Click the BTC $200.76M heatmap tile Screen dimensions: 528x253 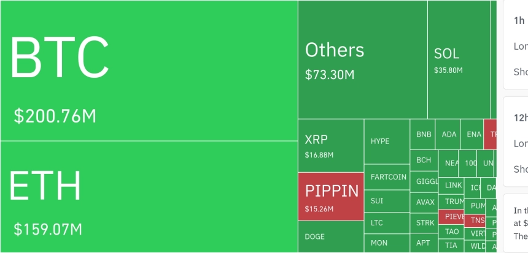(x=149, y=70)
